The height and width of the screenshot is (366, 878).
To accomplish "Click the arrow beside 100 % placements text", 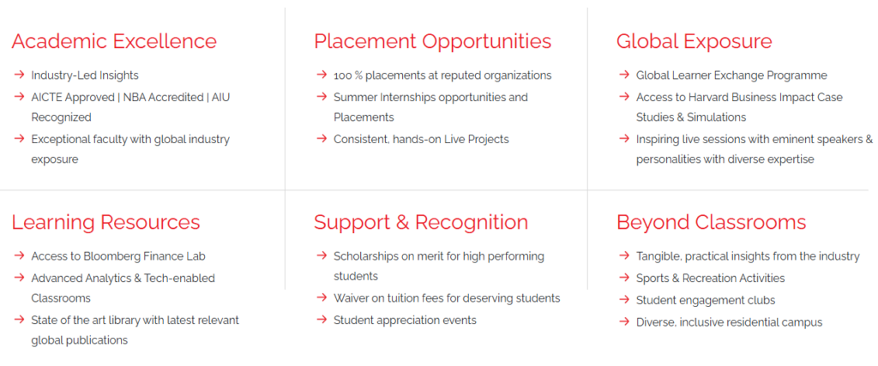I will coord(322,74).
